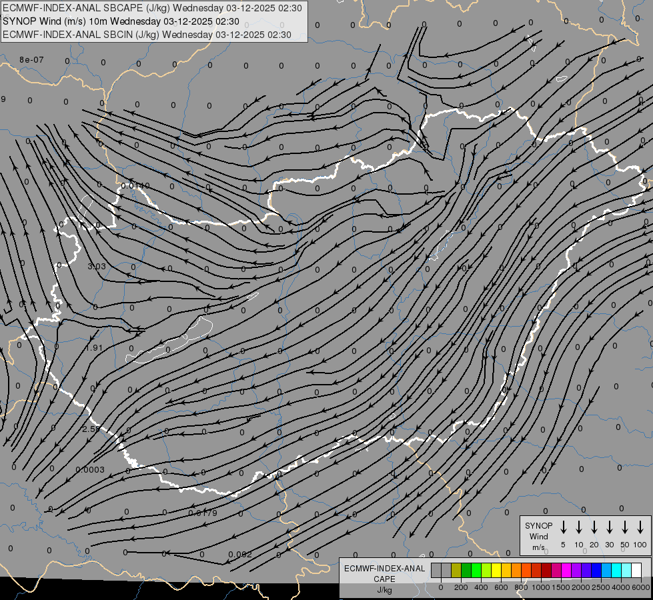Click the 50 label in wind legend

pyautogui.click(x=625, y=545)
